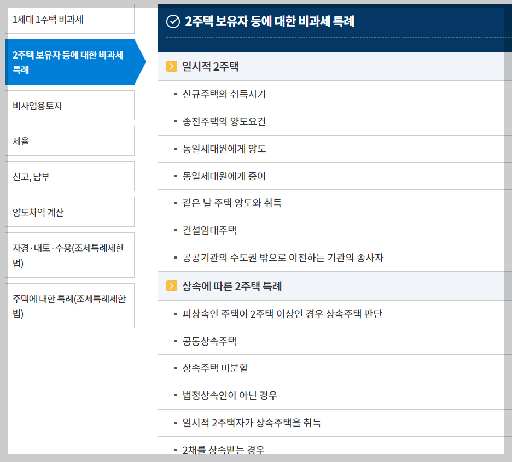The width and height of the screenshot is (512, 462).
Task: Expand the 일시적 2주택 section header
Action: pyautogui.click(x=335, y=66)
